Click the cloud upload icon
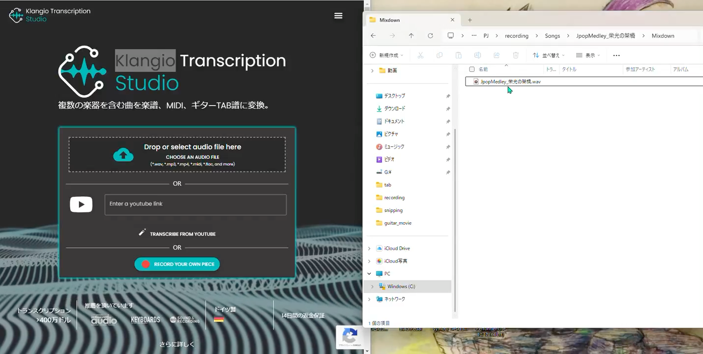703x354 pixels. tap(123, 155)
